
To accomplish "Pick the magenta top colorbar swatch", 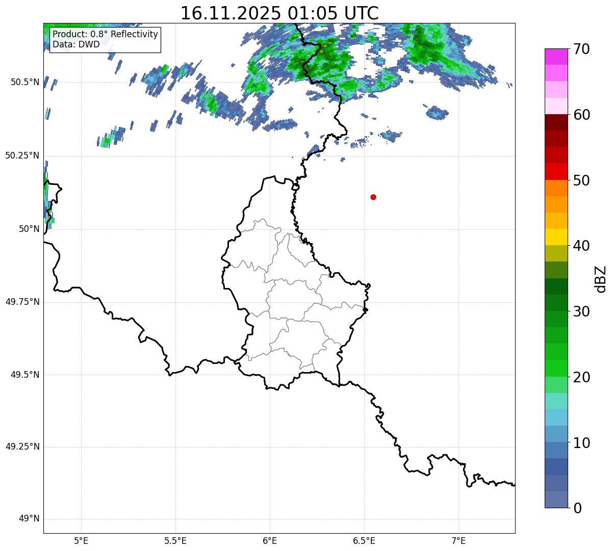I will pyautogui.click(x=556, y=57).
